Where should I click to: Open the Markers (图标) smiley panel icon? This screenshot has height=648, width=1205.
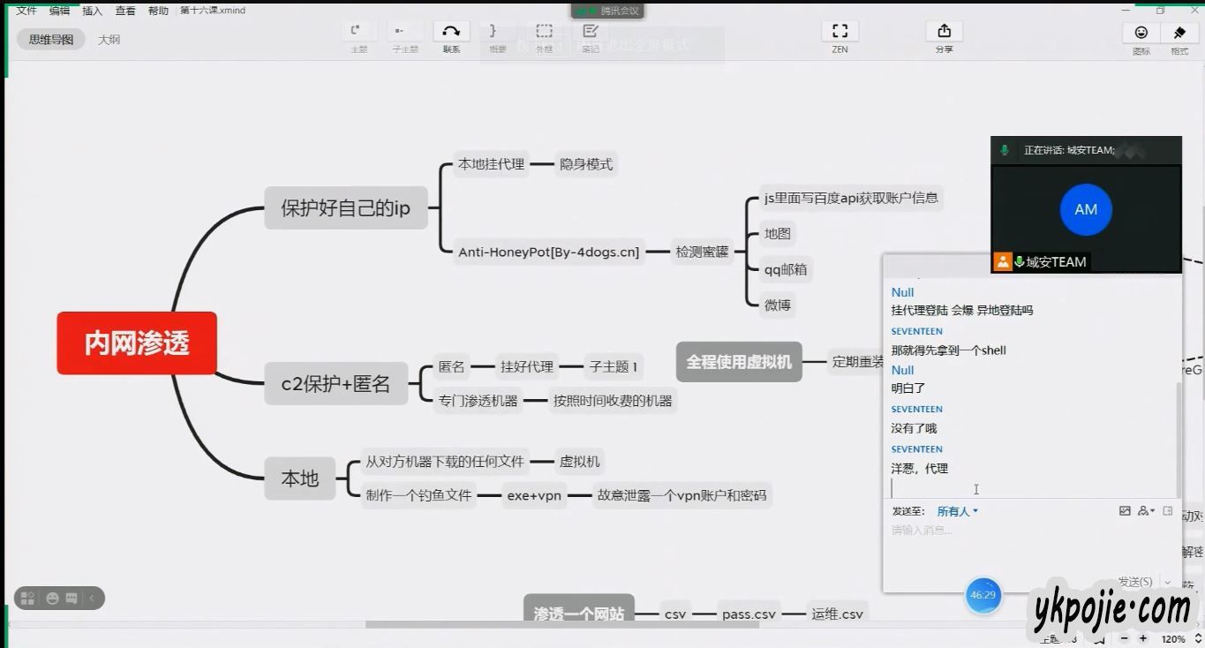pyautogui.click(x=1141, y=33)
